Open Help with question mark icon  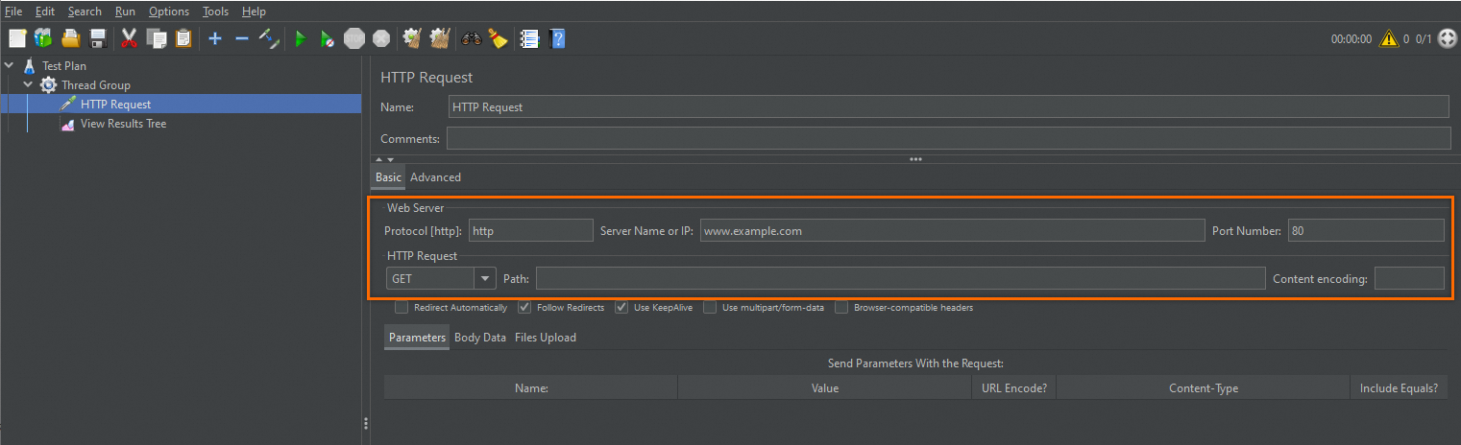557,38
